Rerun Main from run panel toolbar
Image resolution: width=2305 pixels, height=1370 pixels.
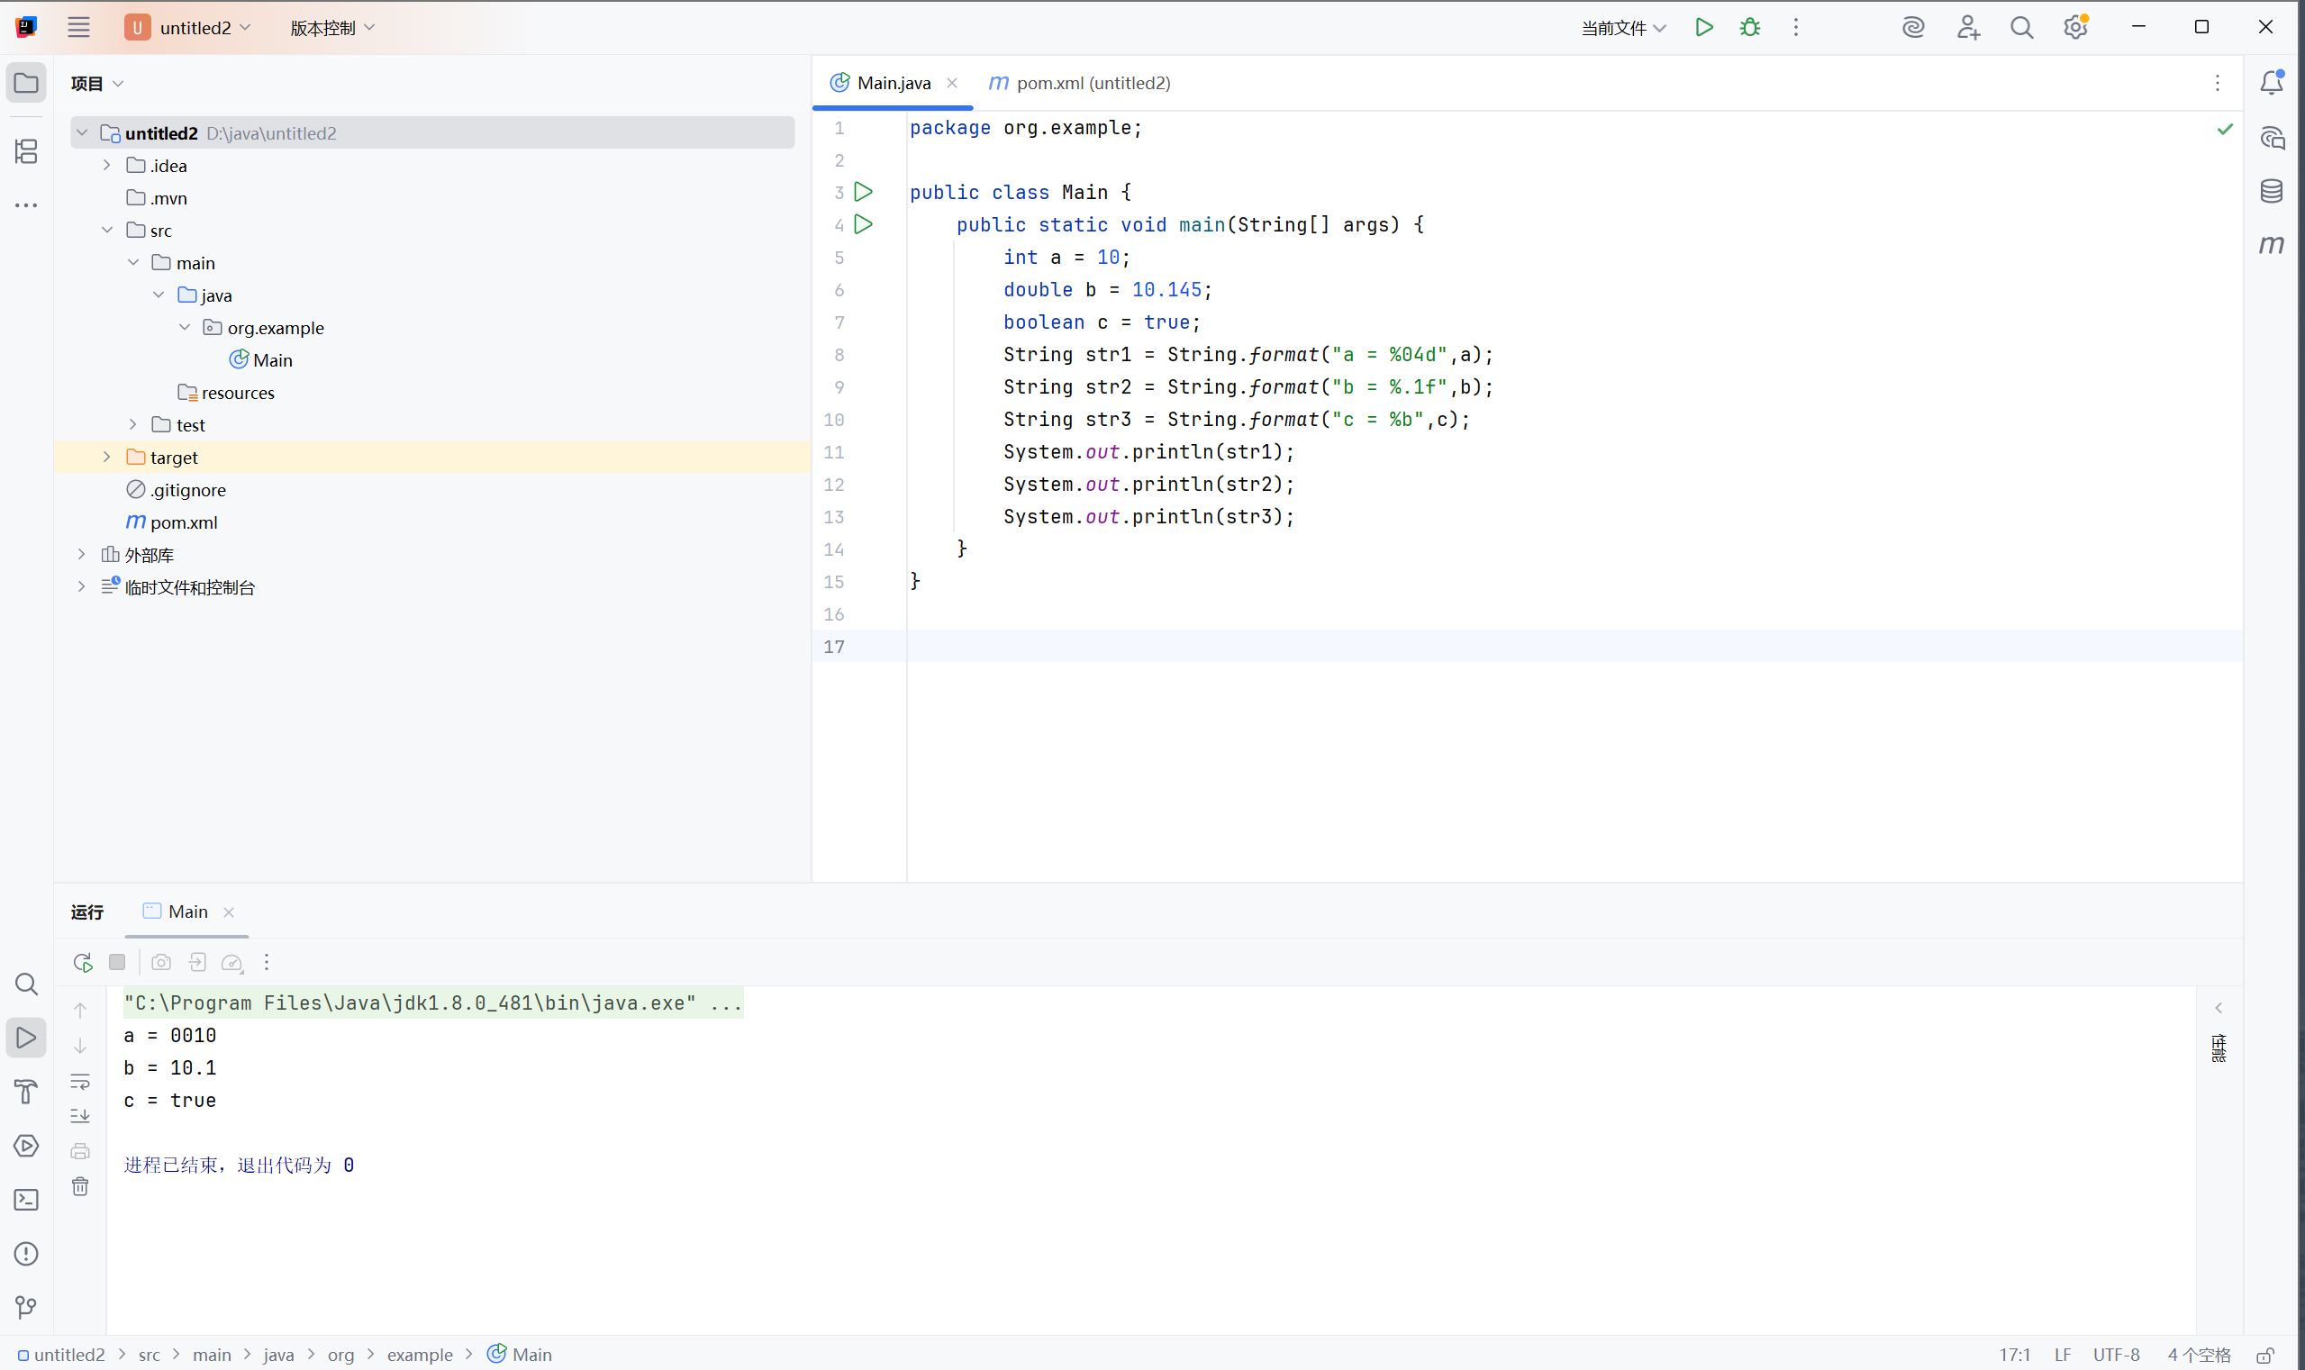83,962
